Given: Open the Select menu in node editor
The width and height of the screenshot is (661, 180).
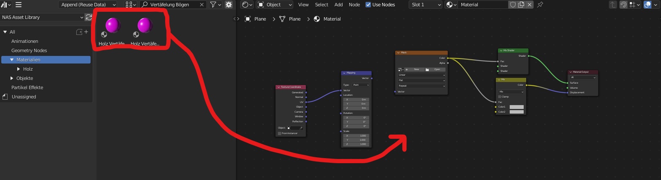Looking at the screenshot, I should coord(321,5).
